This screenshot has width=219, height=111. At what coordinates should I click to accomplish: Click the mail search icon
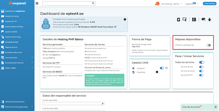click(203, 20)
